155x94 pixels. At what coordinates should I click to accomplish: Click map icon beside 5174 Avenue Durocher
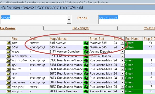86,52
